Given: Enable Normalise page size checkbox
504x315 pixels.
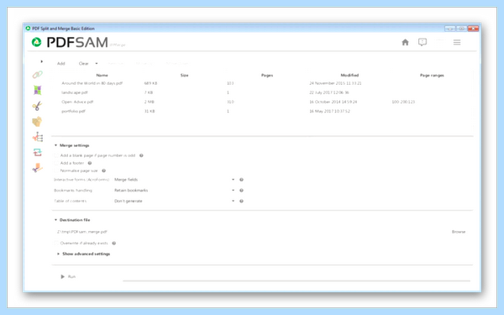Looking at the screenshot, I should click(x=56, y=171).
